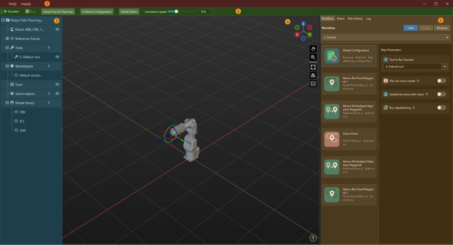
Task: Open the workflow '0. Default' dropdown
Action: coord(386,38)
